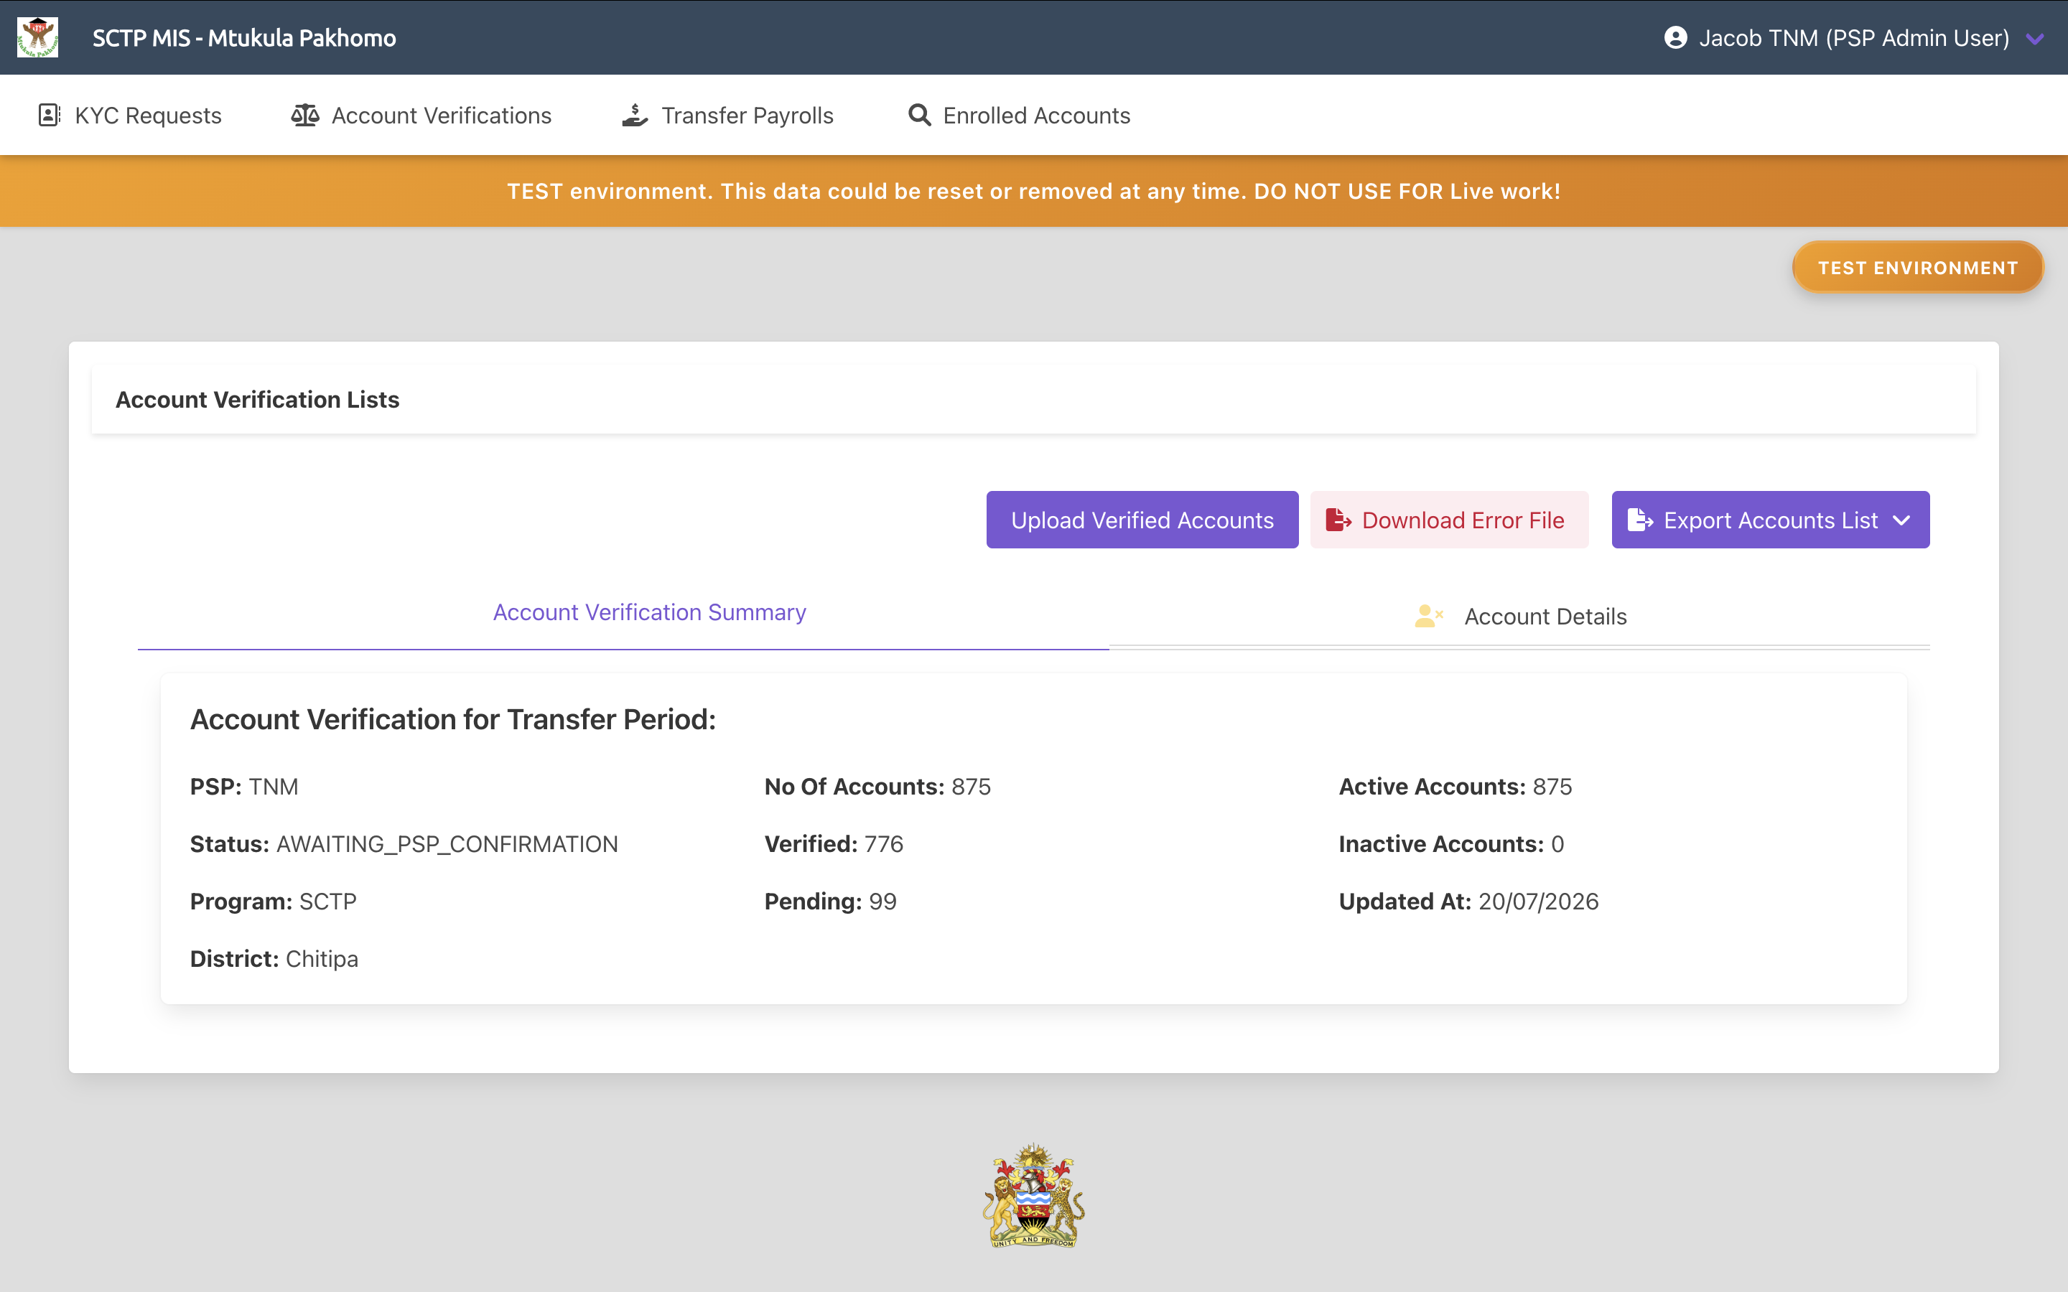Click the KYC Requests ID card icon
This screenshot has height=1292, width=2068.
click(50, 116)
